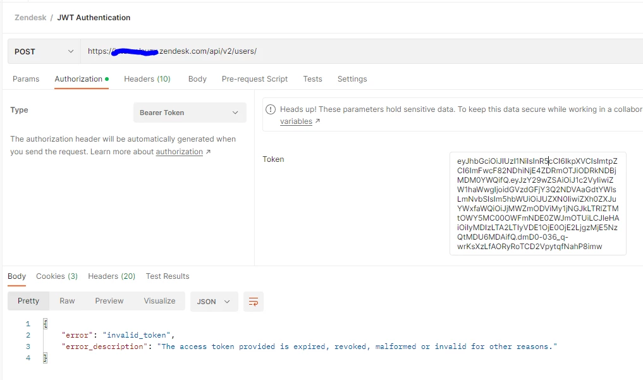Switch to Raw response view
Screen dimensions: 643x380
[67, 301]
